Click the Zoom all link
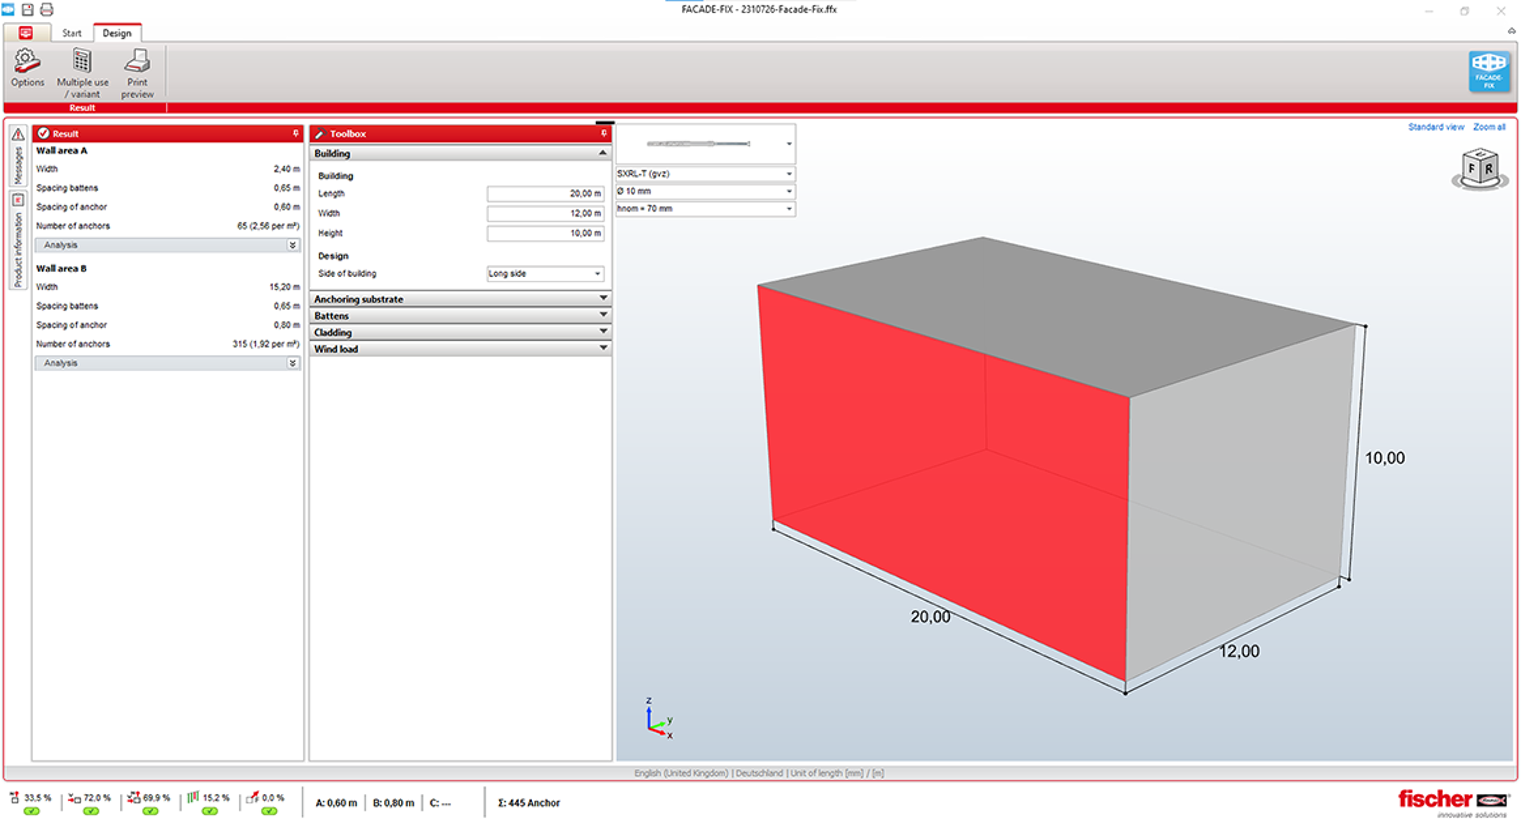Viewport: 1521px width, 823px height. pos(1489,127)
